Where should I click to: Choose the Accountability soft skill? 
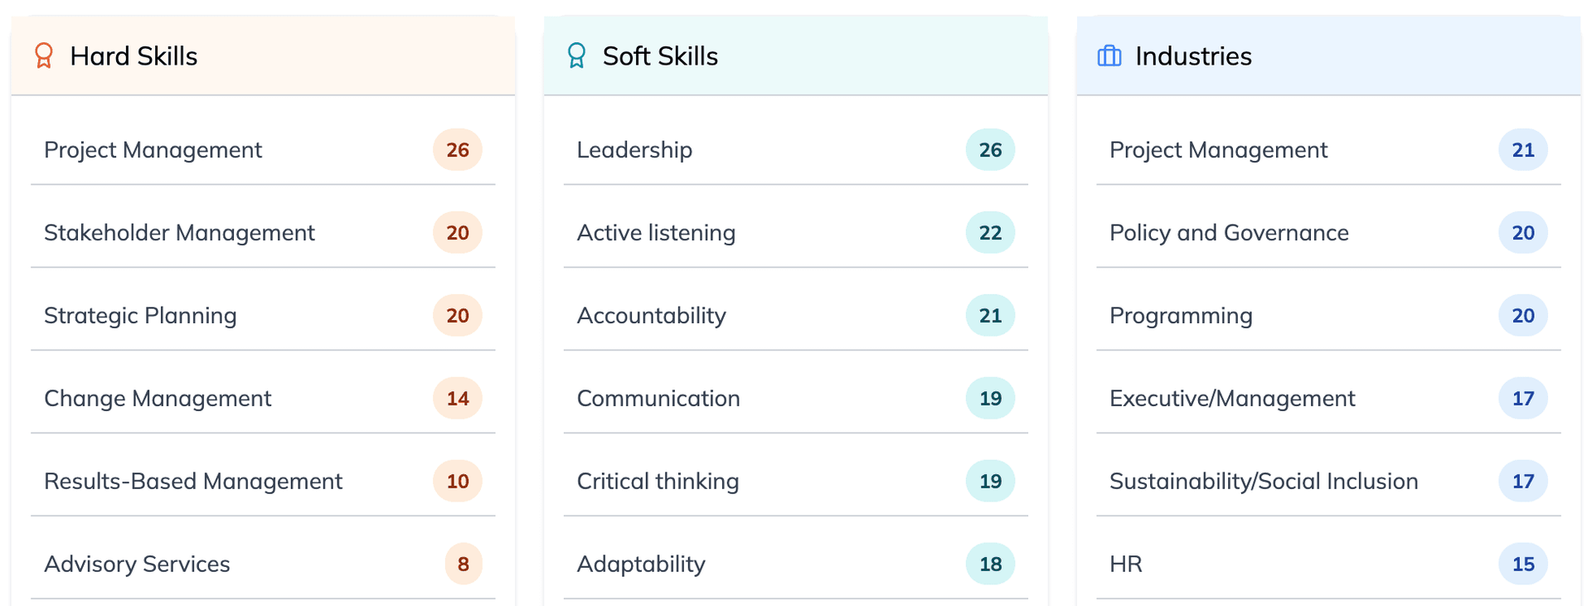tap(651, 316)
